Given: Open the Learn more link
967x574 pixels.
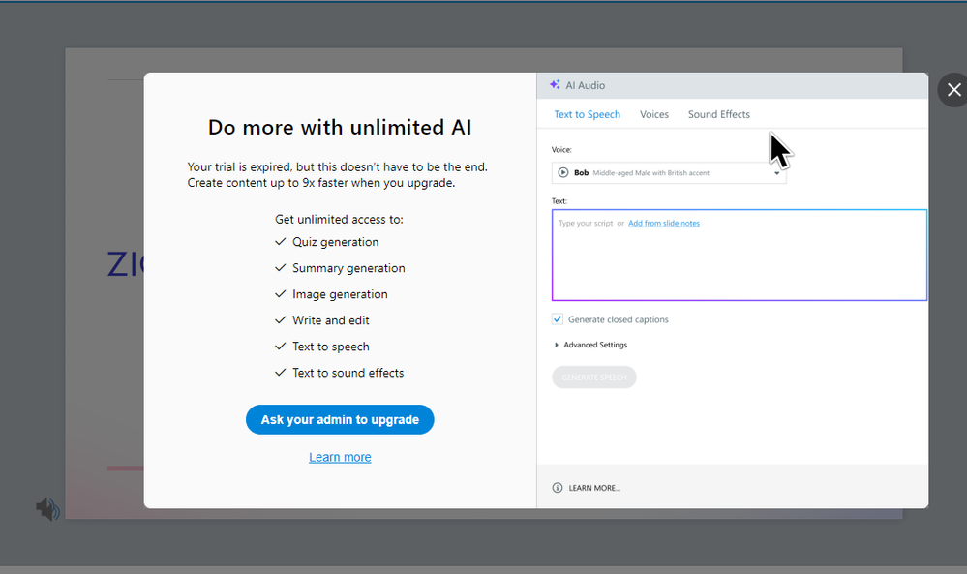Looking at the screenshot, I should point(340,457).
